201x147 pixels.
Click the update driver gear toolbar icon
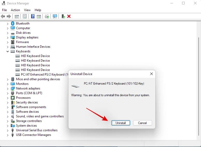[x=47, y=16]
